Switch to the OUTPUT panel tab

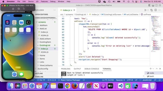point(77,69)
